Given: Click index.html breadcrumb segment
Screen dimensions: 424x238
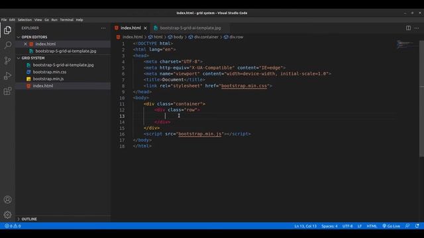Looking at the screenshot, I should [132, 37].
